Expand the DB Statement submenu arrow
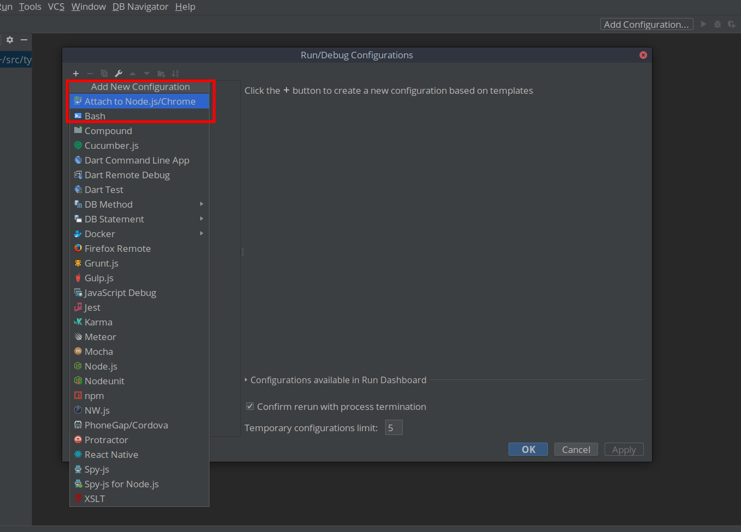Image resolution: width=741 pixels, height=532 pixels. coord(202,219)
